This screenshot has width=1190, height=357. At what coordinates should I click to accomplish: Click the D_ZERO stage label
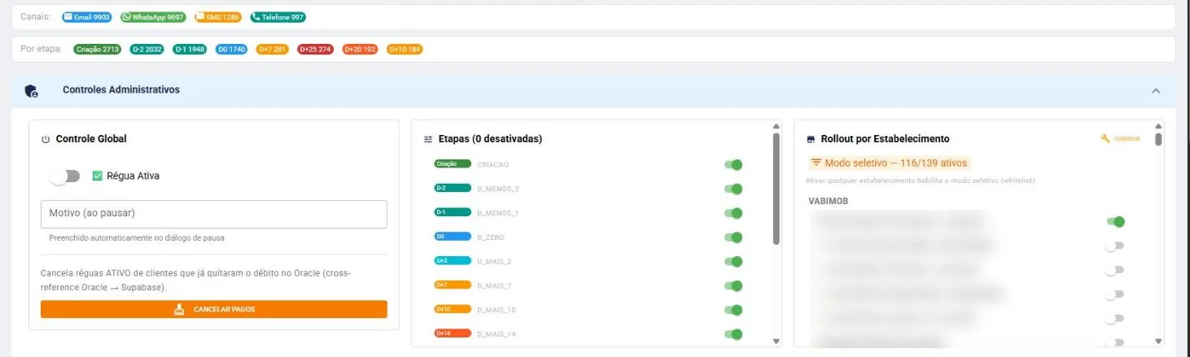[x=491, y=237]
